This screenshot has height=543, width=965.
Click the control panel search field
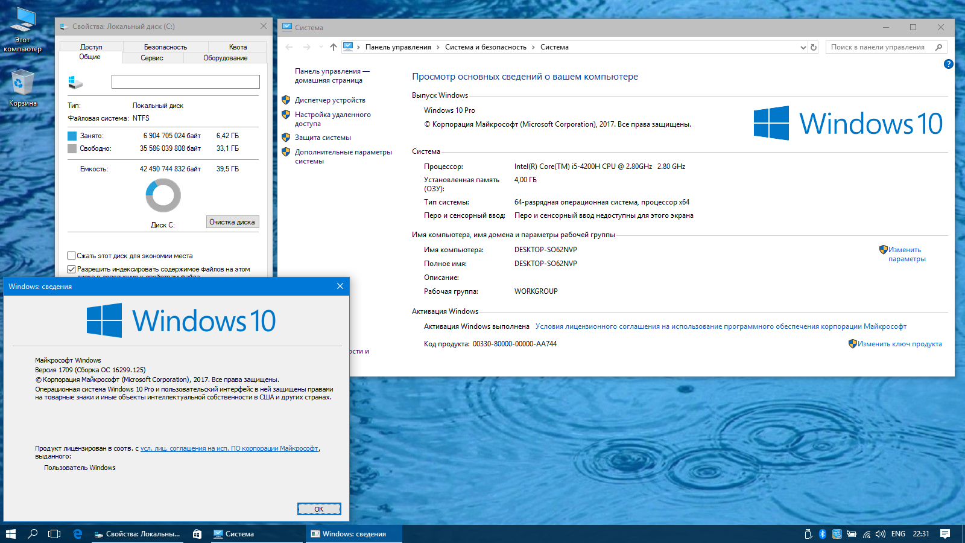[x=878, y=47]
